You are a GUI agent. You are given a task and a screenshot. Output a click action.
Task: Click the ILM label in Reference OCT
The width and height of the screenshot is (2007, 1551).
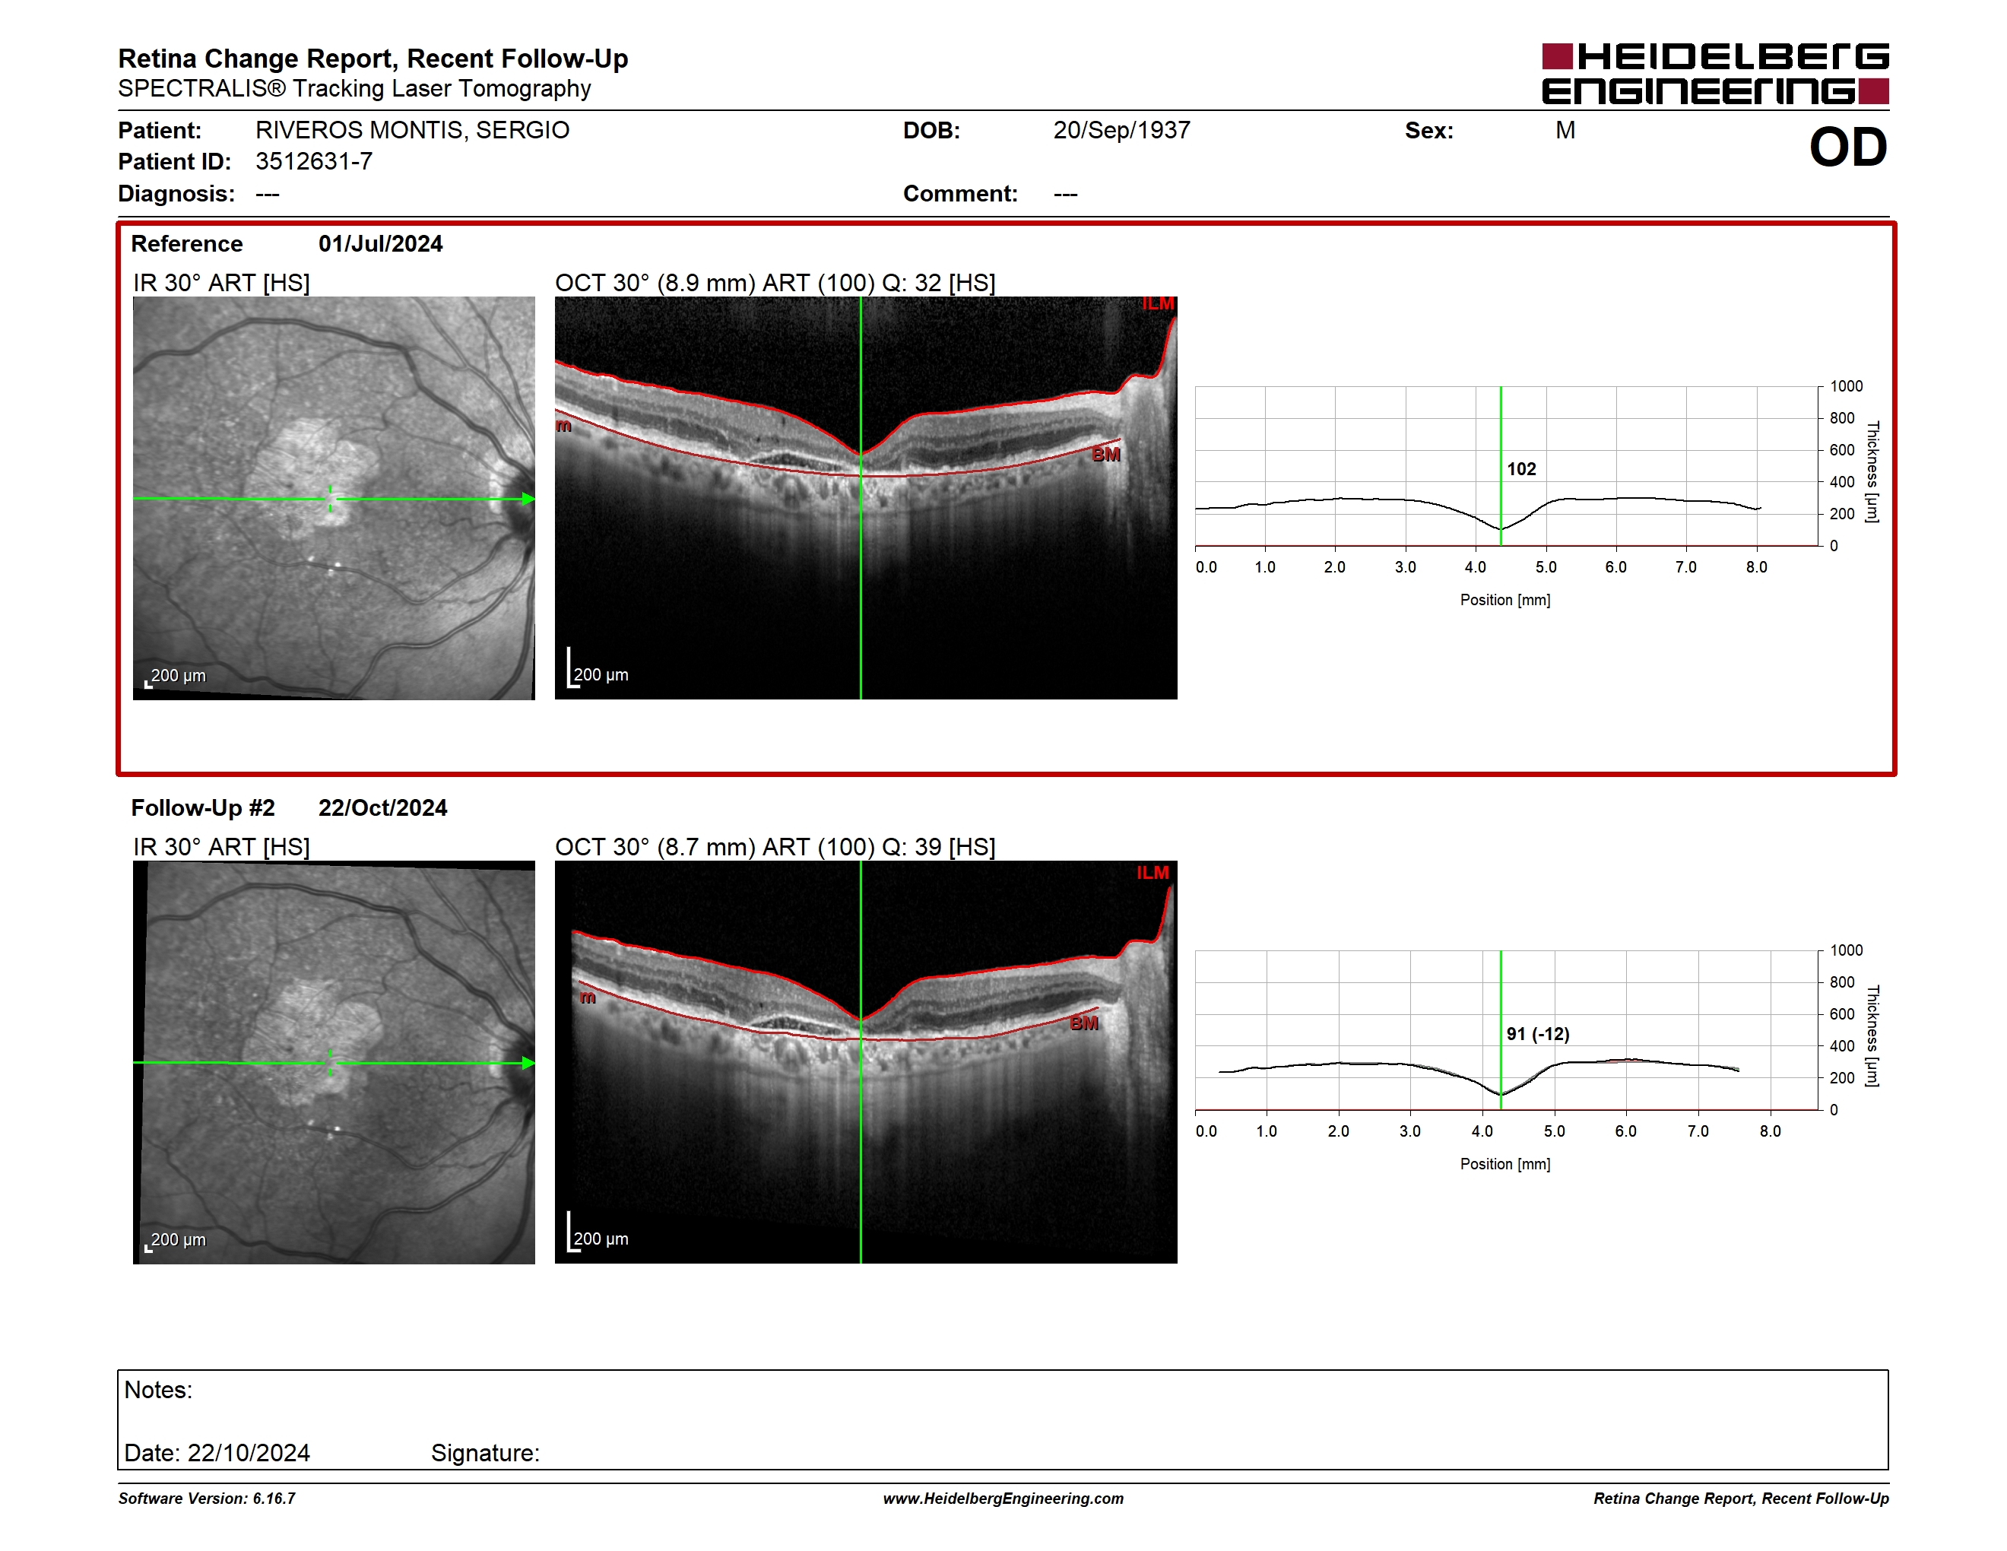pyautogui.click(x=1158, y=304)
